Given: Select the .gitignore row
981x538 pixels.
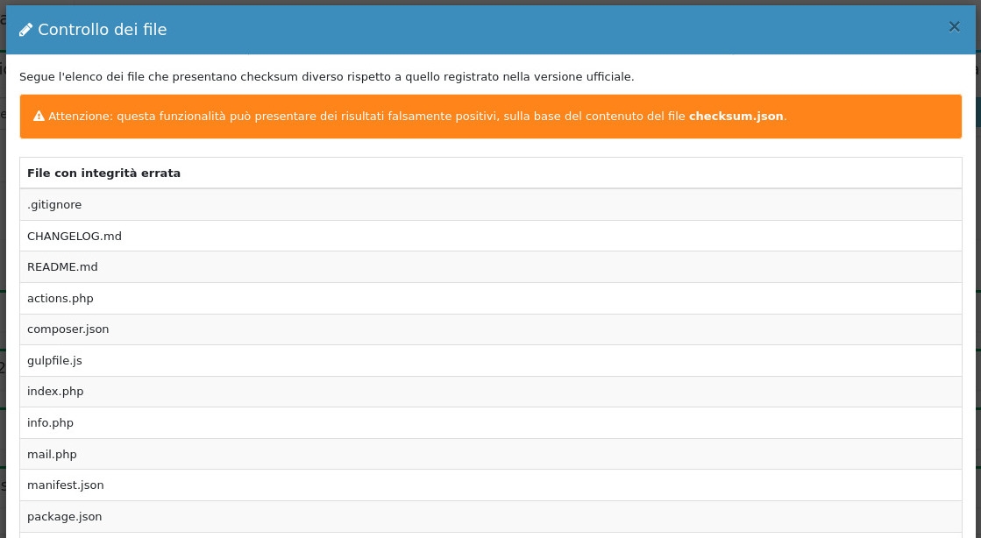Looking at the screenshot, I should tap(54, 205).
